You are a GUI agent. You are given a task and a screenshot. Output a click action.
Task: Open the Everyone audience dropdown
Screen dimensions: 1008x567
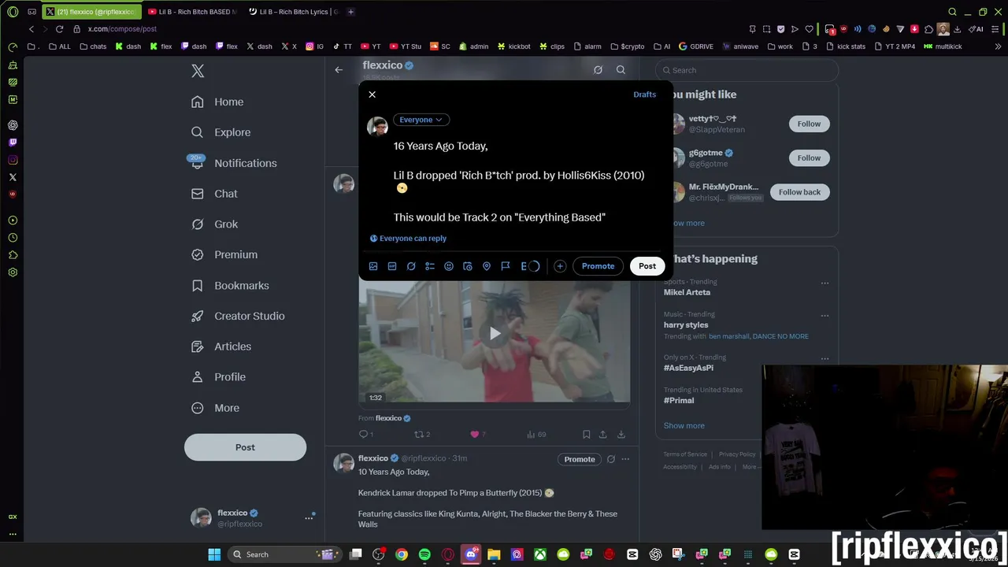(x=421, y=120)
